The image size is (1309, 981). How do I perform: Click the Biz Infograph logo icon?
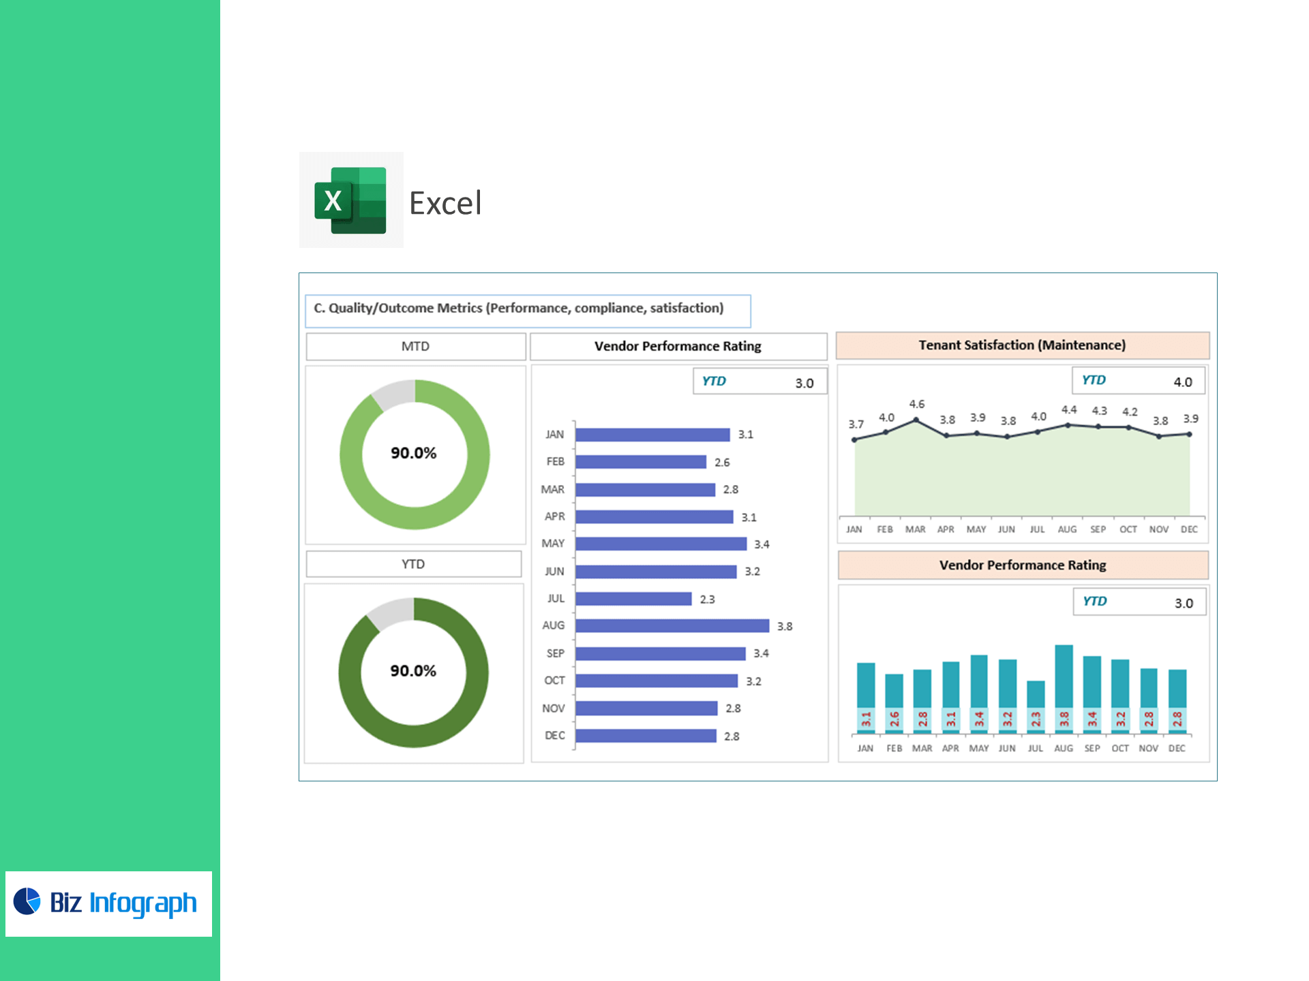point(27,901)
